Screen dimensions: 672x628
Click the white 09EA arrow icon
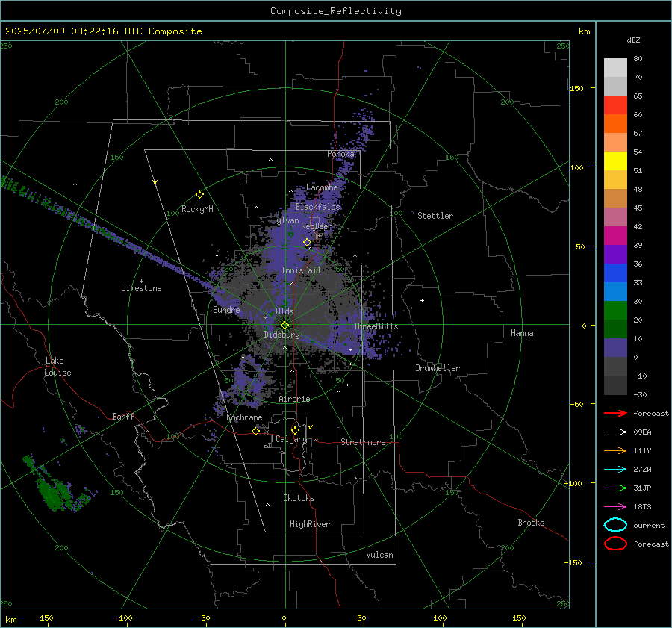(615, 432)
